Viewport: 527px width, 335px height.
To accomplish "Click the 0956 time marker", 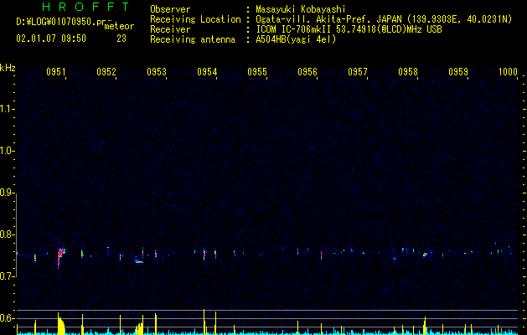I will (x=307, y=72).
